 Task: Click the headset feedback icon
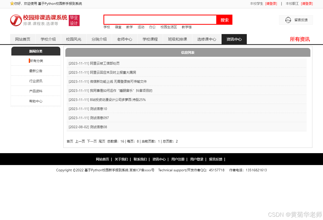288,20
